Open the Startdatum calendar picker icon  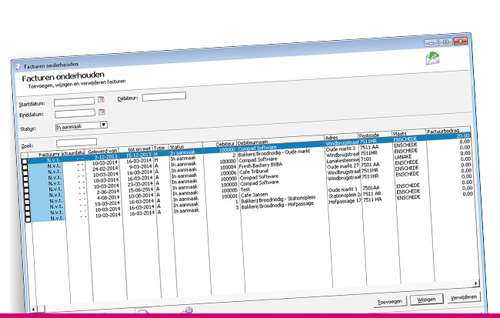(101, 99)
